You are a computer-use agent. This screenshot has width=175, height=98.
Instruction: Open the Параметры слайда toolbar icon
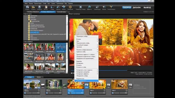(80, 8)
